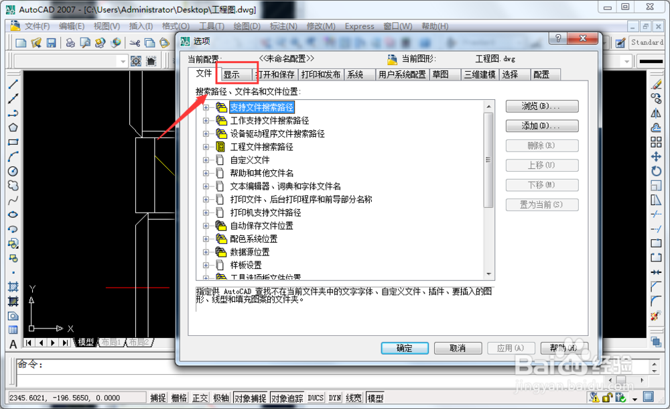Viewport: 670px width, 409px height.
Task: Toggle 捕捉 snap mode in status bar
Action: (x=157, y=398)
